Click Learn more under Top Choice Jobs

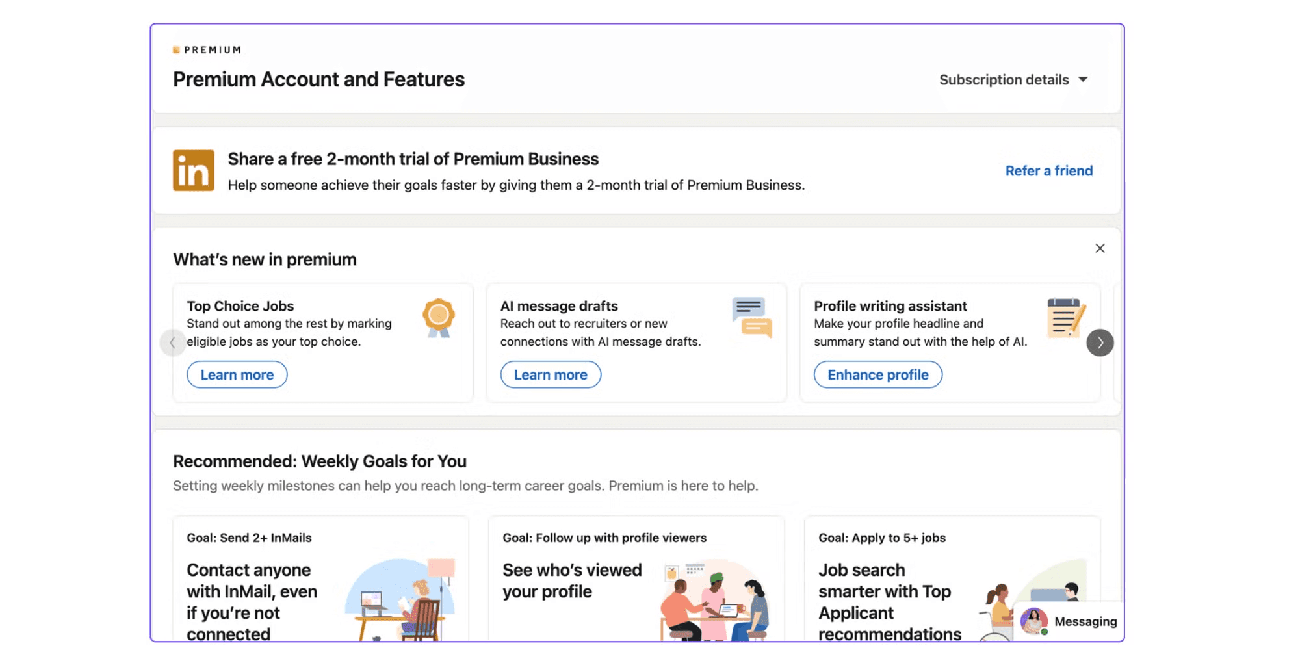tap(237, 375)
